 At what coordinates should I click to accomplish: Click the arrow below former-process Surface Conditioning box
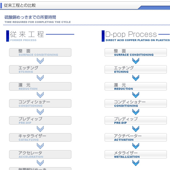(x=40, y=61)
